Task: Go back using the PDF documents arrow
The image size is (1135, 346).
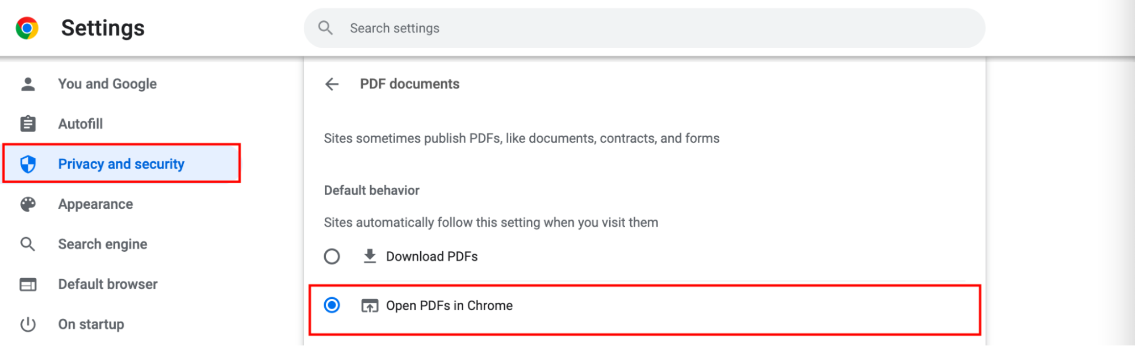Action: [332, 84]
